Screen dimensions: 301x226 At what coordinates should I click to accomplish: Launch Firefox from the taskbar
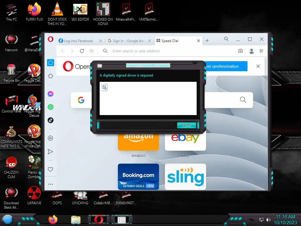click(x=53, y=220)
